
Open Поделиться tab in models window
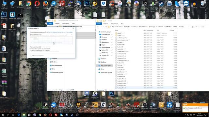pos(115,24)
